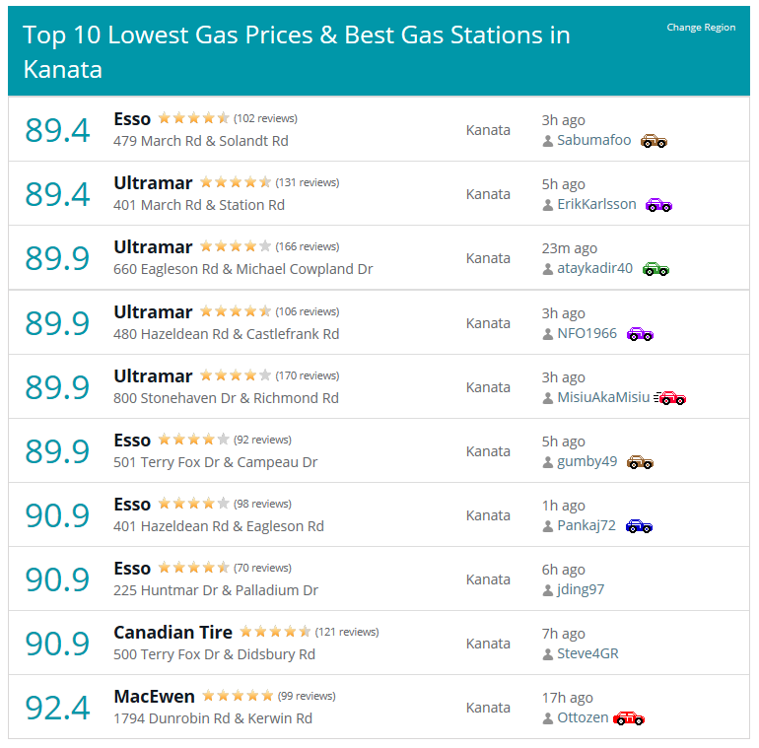Click the star rating with 166 reviews

coord(236,246)
